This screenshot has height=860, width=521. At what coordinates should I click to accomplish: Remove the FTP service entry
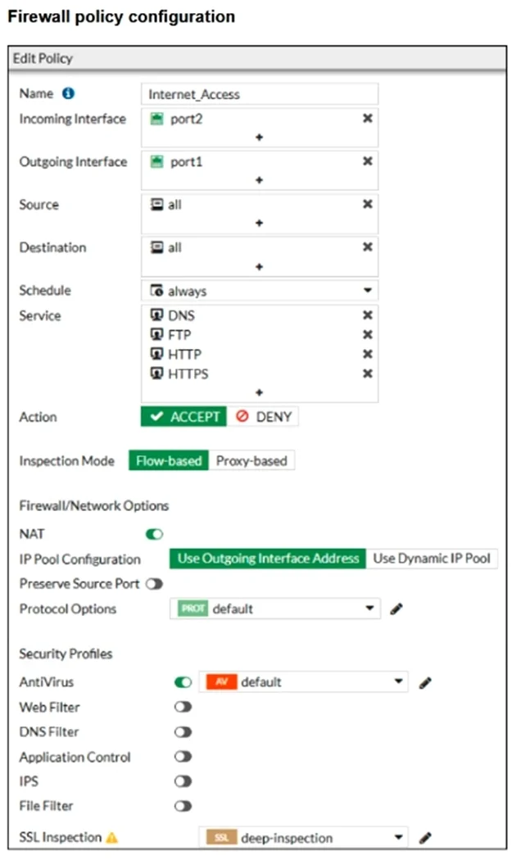pyautogui.click(x=368, y=334)
